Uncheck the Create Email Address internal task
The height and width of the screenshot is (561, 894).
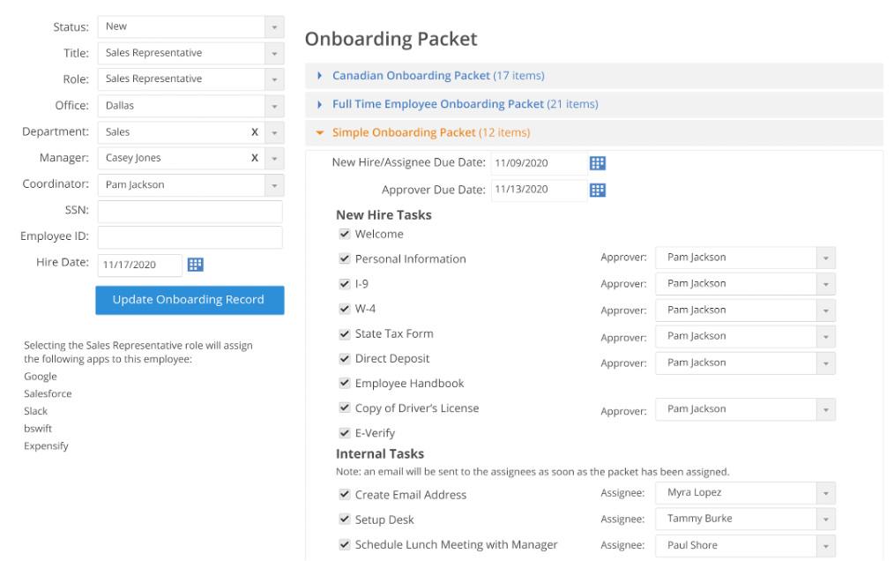click(x=344, y=495)
